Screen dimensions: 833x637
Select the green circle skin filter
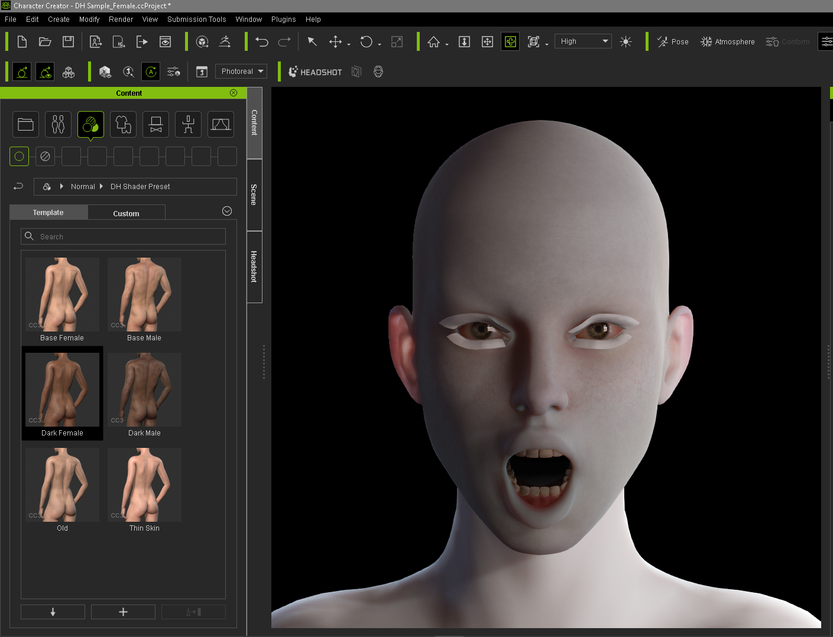19,157
